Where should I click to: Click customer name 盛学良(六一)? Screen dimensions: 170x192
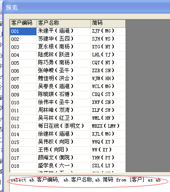coord(64,166)
